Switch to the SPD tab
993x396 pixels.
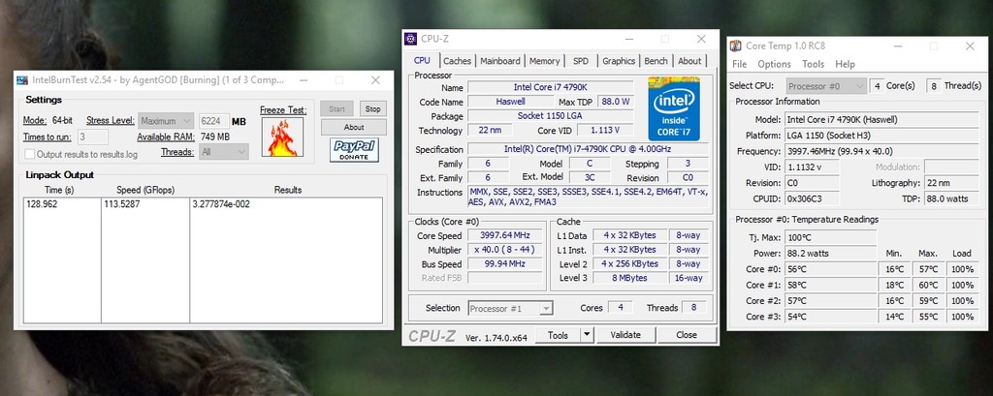point(581,61)
